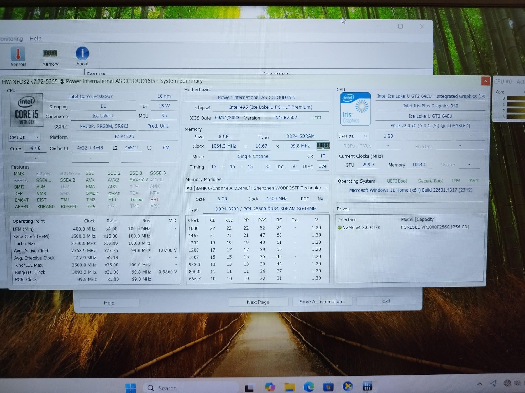Open the Windows Start menu
Screen dimensions: 525x393
coord(131,387)
